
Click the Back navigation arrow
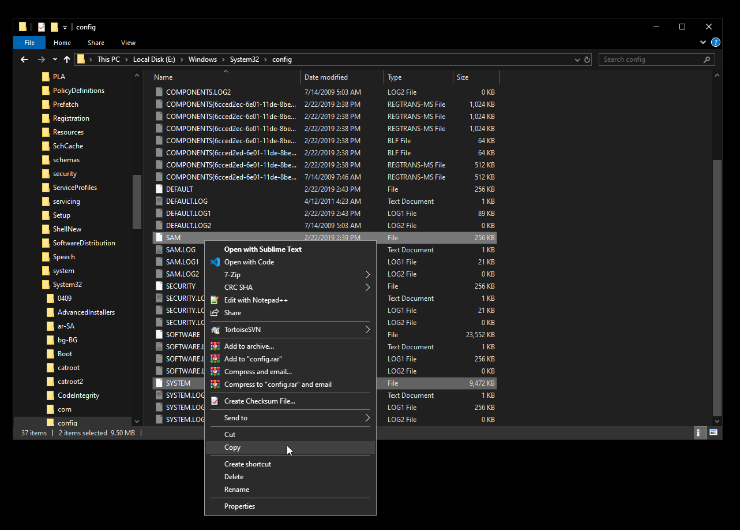(24, 59)
